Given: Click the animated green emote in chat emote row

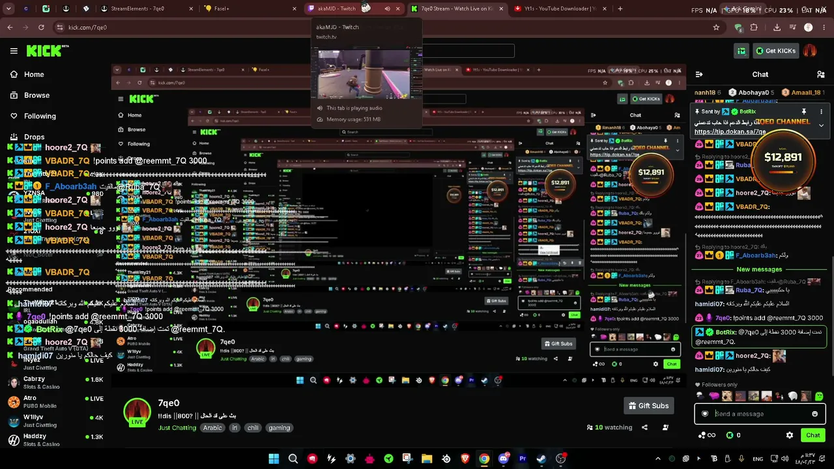Looking at the screenshot, I should 819,396.
